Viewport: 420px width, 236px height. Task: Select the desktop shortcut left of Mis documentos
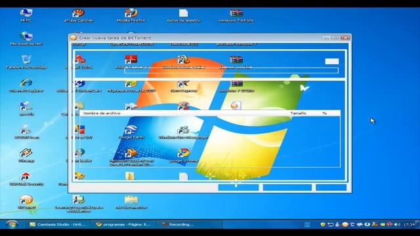pyautogui.click(x=79, y=203)
